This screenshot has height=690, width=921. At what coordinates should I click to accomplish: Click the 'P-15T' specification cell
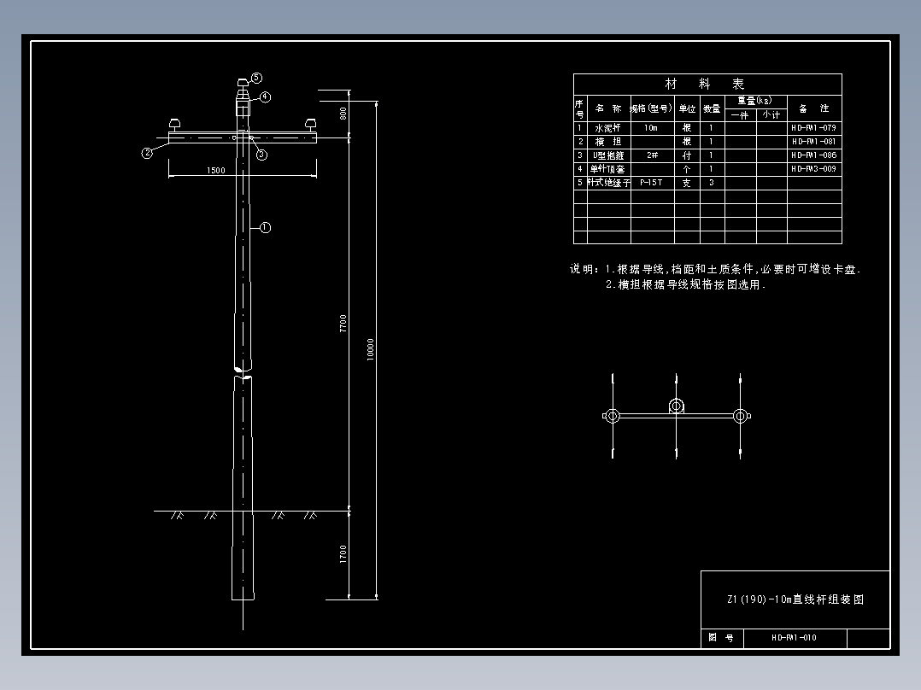[652, 183]
